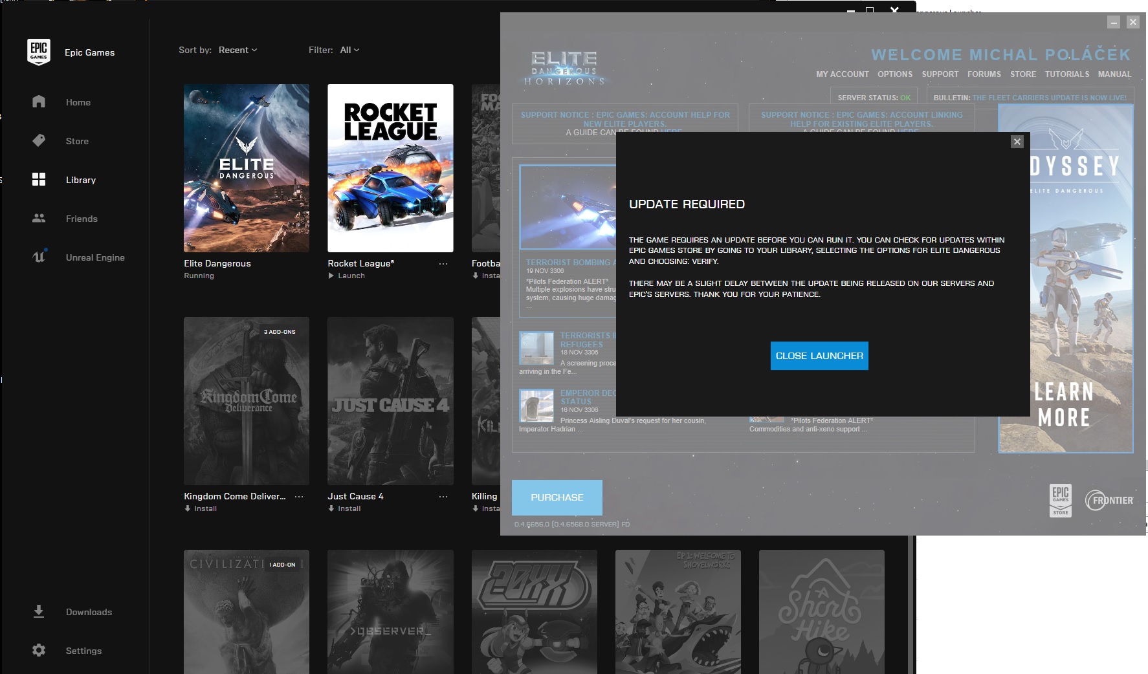Open Kingdom Come Deliverance cover
1148x674 pixels.
coord(247,401)
